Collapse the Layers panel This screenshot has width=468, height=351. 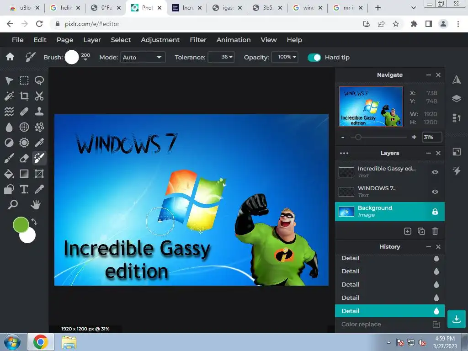tap(429, 153)
